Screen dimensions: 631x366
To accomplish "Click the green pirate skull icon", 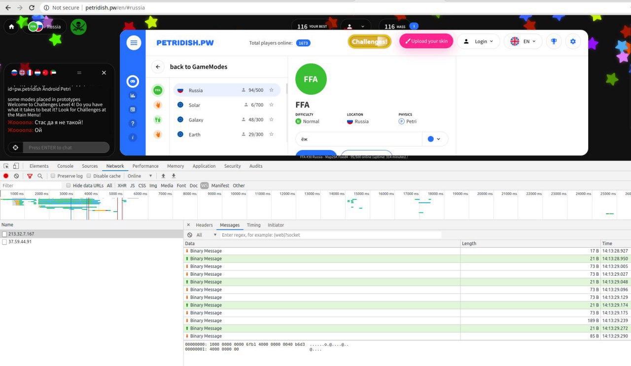I will 78,27.
